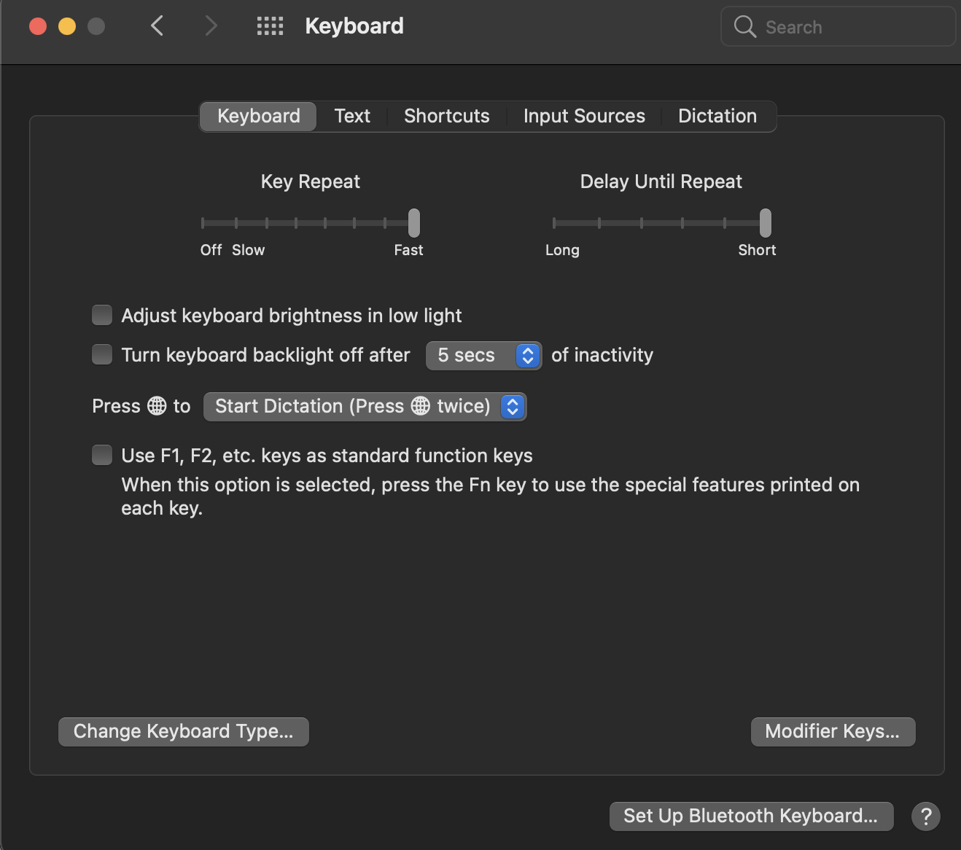Switch to the Shortcuts tab
This screenshot has height=850, width=961.
coord(446,116)
